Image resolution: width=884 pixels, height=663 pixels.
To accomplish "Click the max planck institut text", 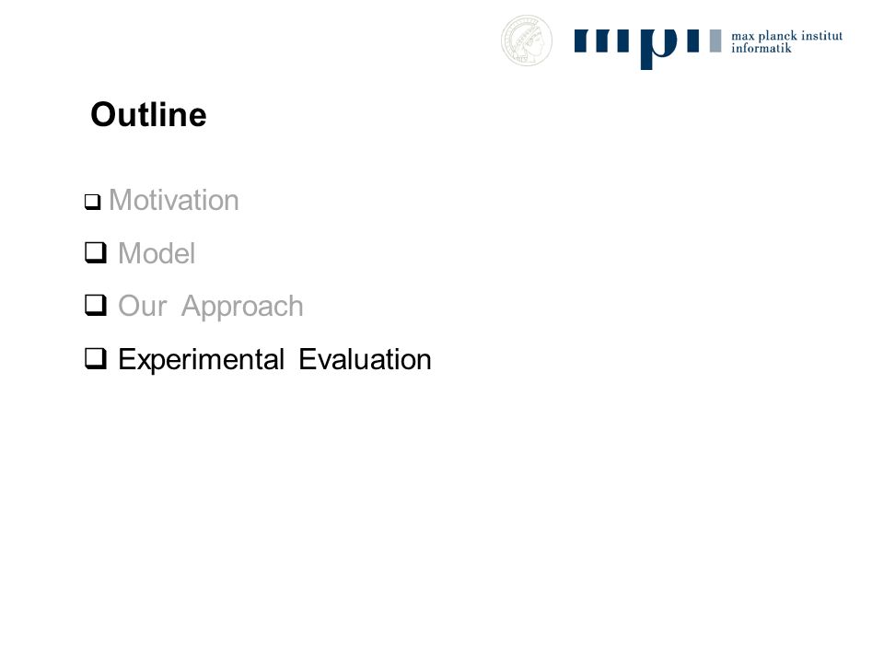I will pyautogui.click(x=787, y=36).
